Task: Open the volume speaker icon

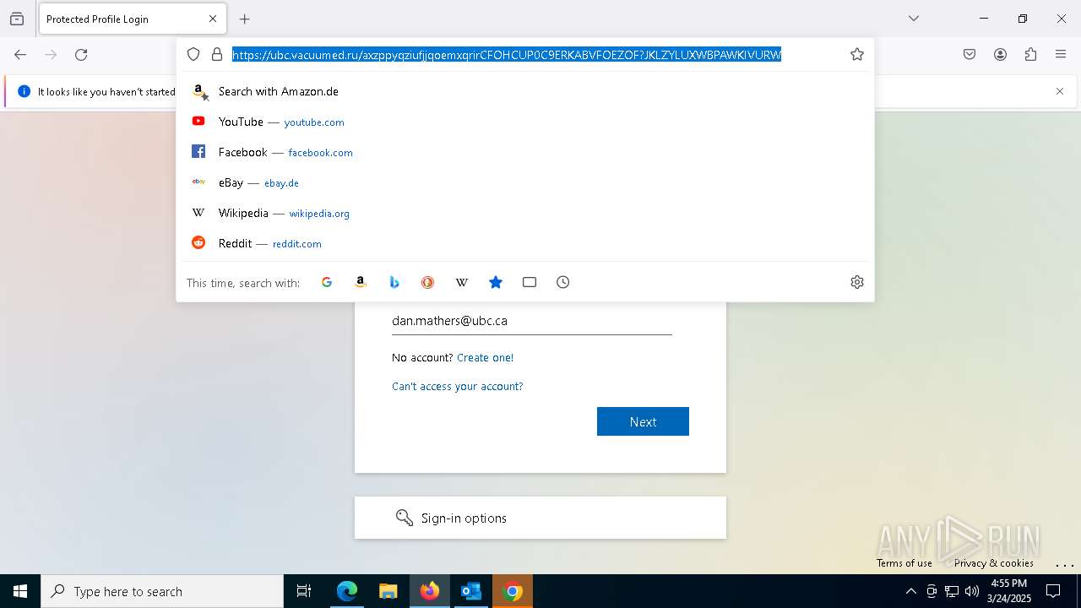Action: [x=972, y=591]
